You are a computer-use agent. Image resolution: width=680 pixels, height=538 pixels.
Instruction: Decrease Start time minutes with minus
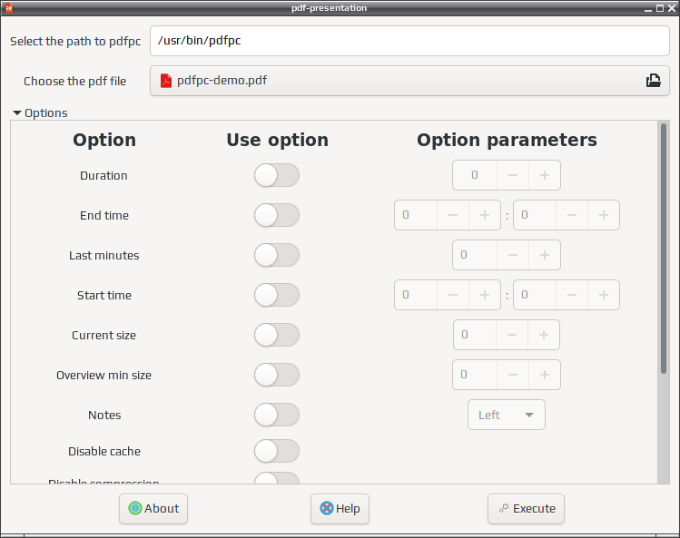(572, 295)
